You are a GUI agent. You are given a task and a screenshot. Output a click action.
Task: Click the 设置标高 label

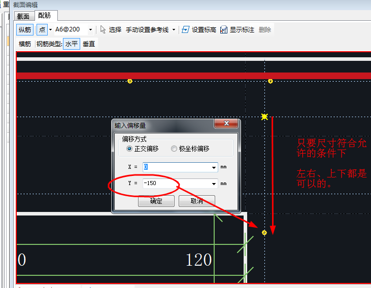tap(204, 30)
